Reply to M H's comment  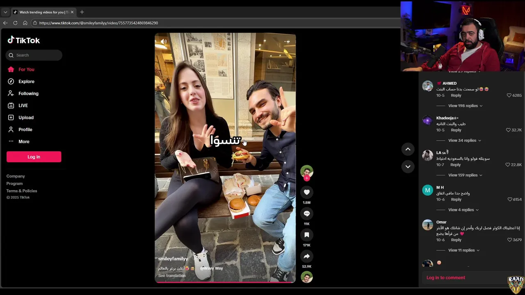pyautogui.click(x=456, y=200)
